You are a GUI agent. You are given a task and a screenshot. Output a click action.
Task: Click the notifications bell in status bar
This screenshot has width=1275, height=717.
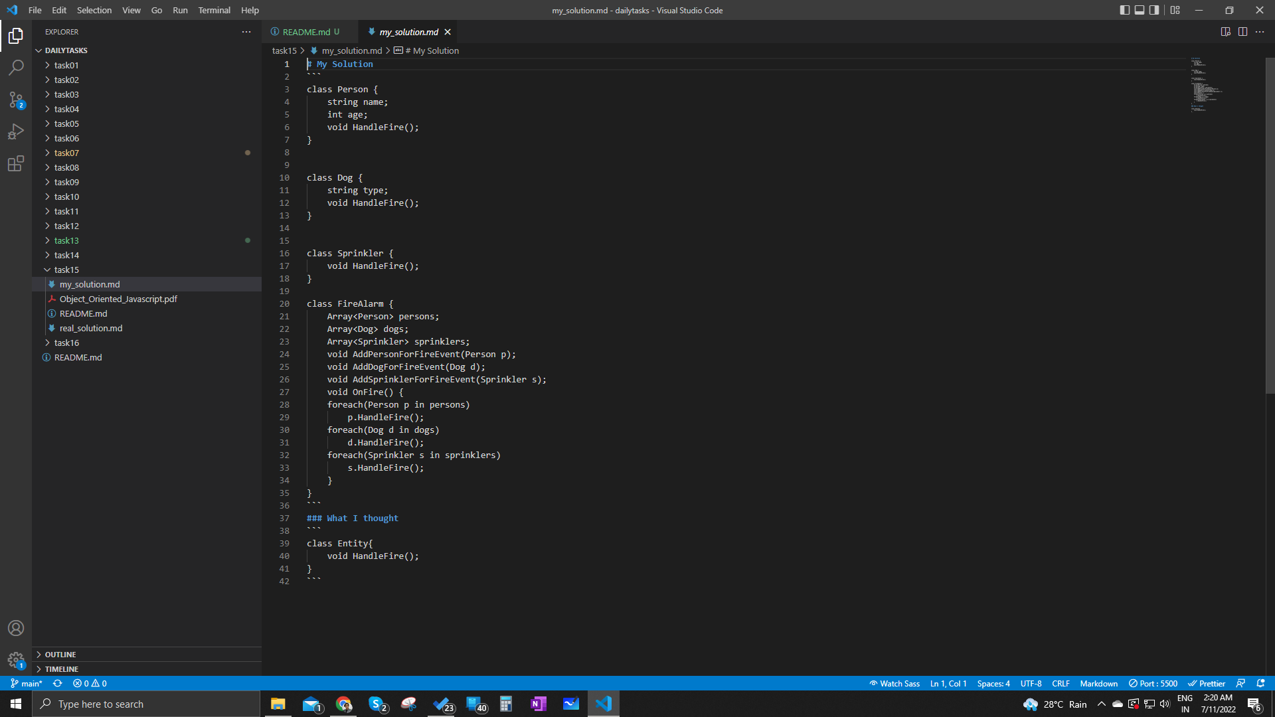(1260, 683)
